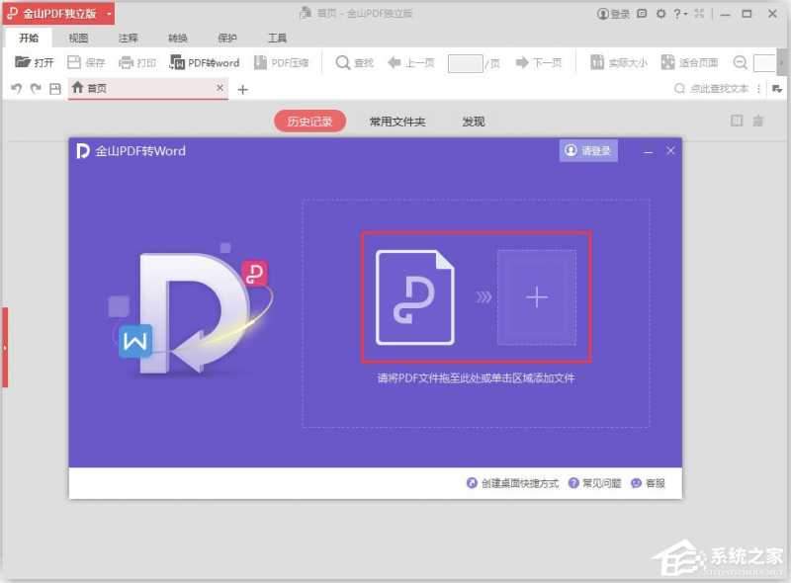Open 查找 to find text

coord(354,62)
